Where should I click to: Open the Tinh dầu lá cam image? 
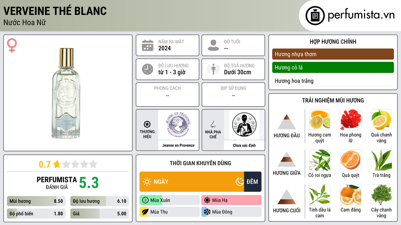[320, 195]
